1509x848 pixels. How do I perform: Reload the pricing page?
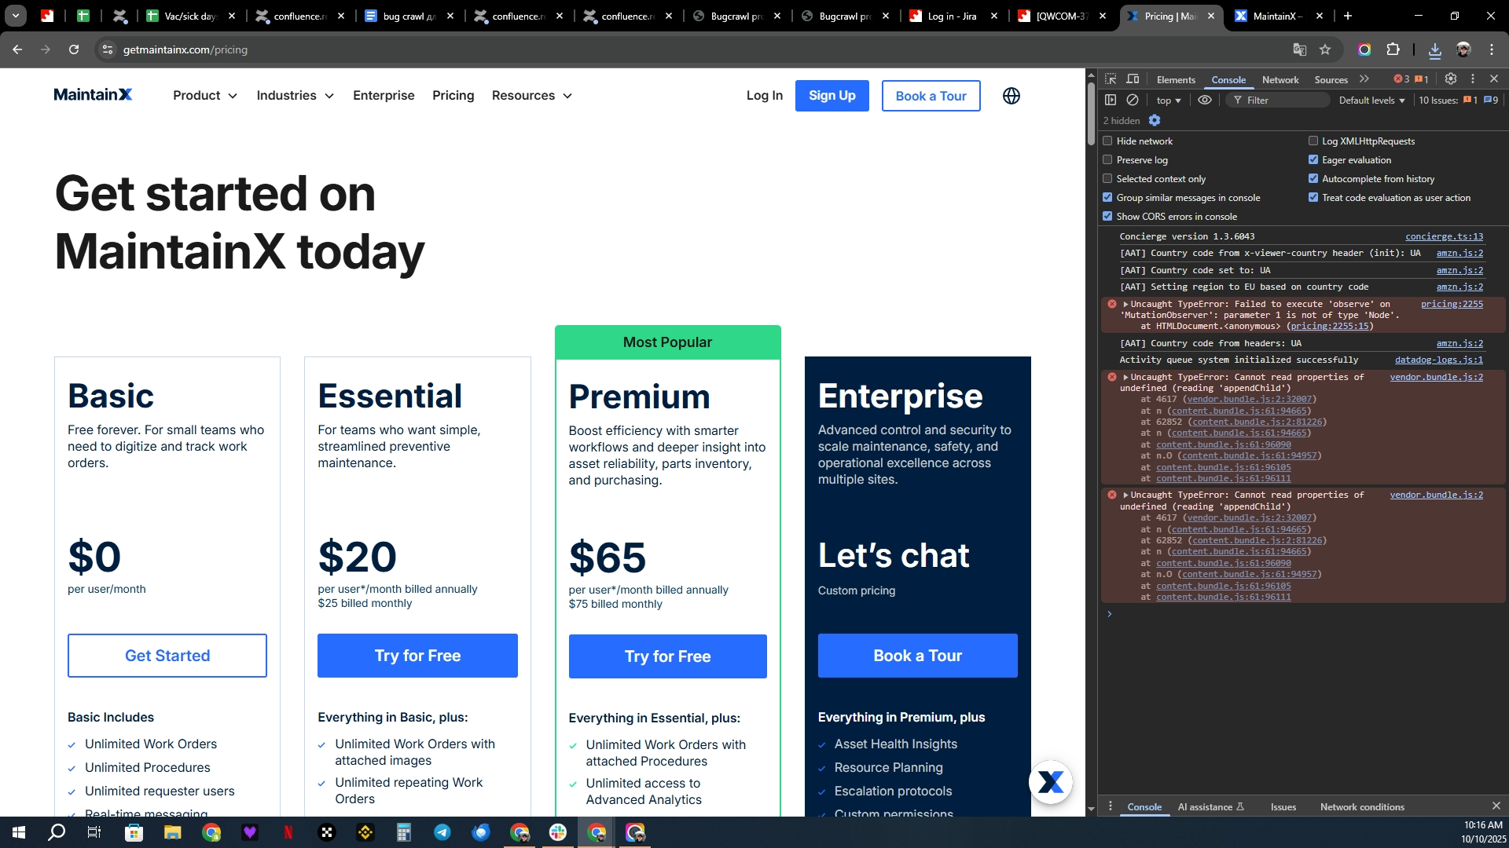point(74,49)
